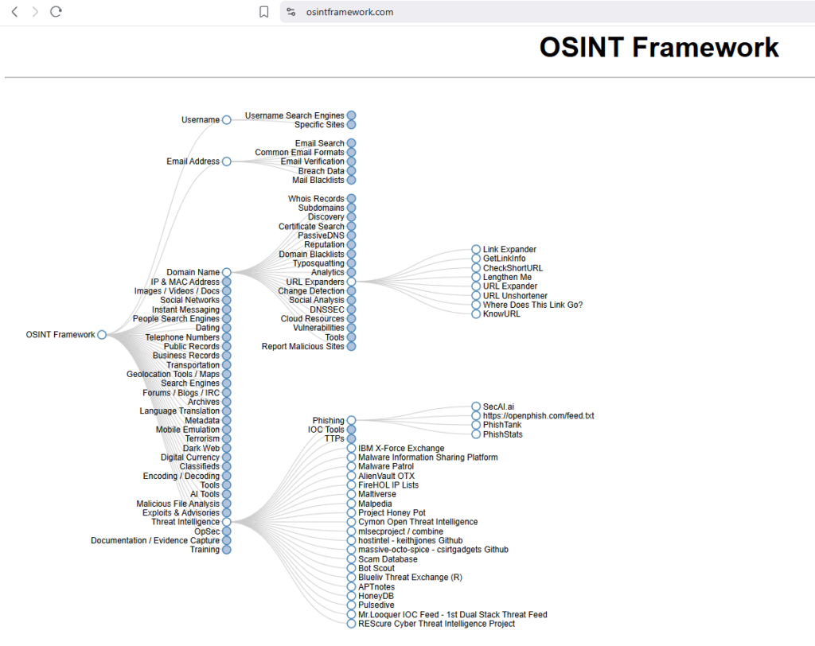Expand the Whois Records node

pos(351,199)
